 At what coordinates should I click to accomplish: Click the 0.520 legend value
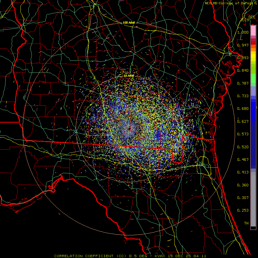pyautogui.click(x=243, y=147)
